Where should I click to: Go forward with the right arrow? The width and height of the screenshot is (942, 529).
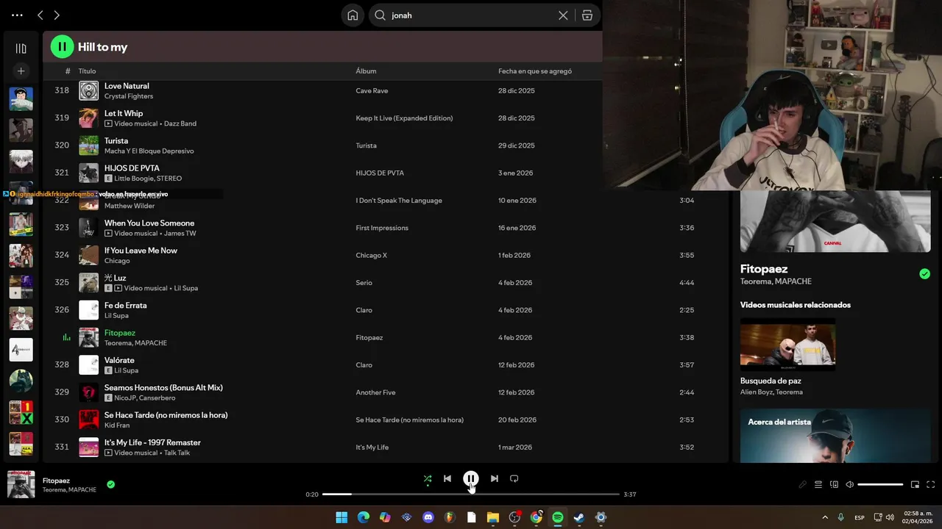click(57, 15)
